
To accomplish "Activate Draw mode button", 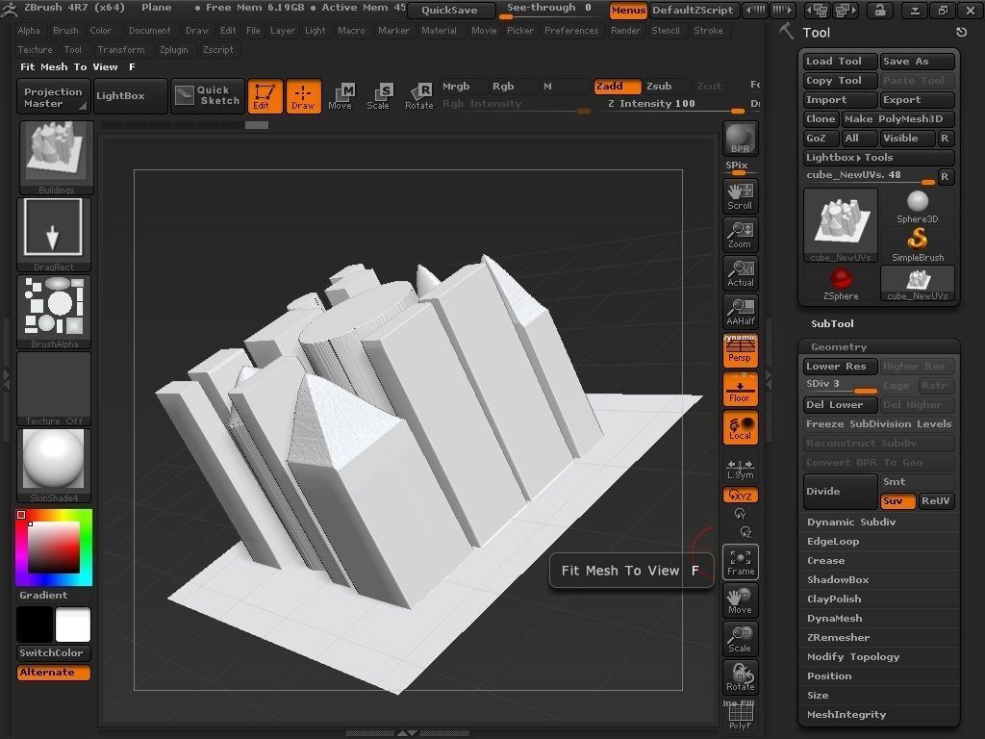I will (x=303, y=96).
